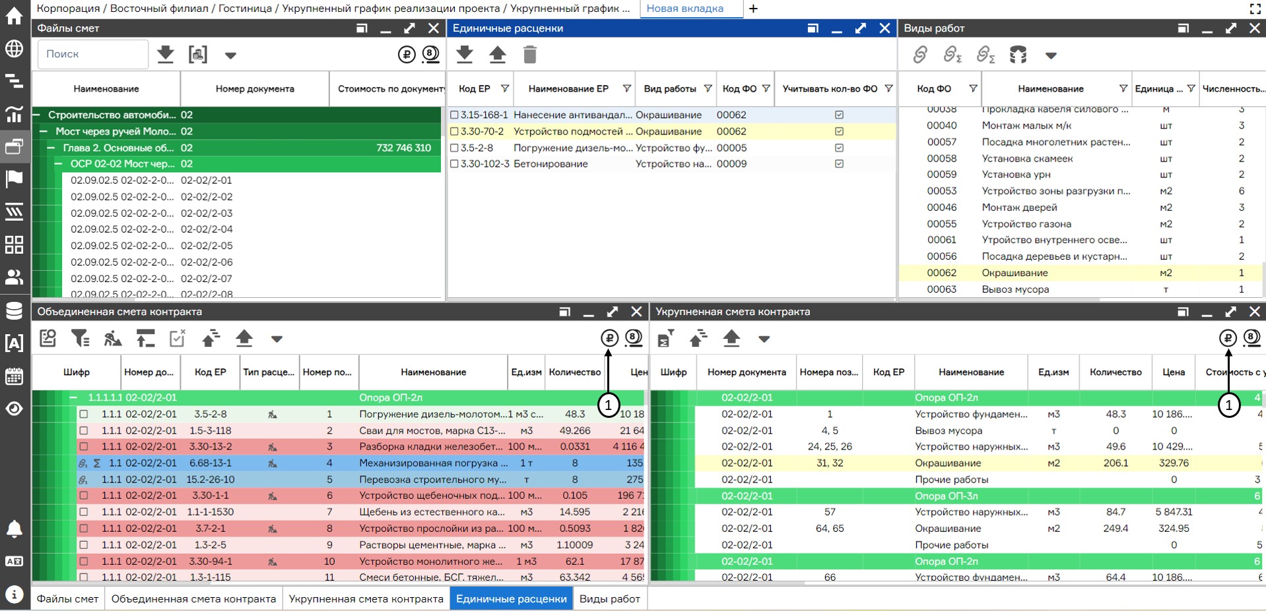This screenshot has width=1266, height=611.
Task: Open the info icon in sidebar
Action: pos(14,595)
